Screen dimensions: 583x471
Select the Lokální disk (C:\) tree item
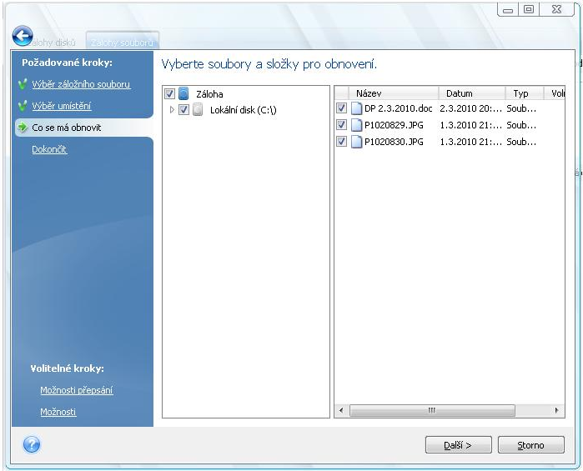pos(244,110)
